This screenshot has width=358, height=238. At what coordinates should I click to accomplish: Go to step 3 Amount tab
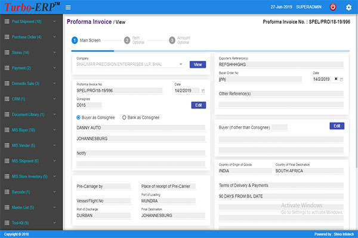pyautogui.click(x=180, y=40)
